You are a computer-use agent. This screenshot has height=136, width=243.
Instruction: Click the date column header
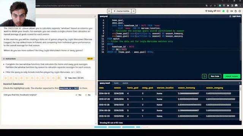(101, 88)
